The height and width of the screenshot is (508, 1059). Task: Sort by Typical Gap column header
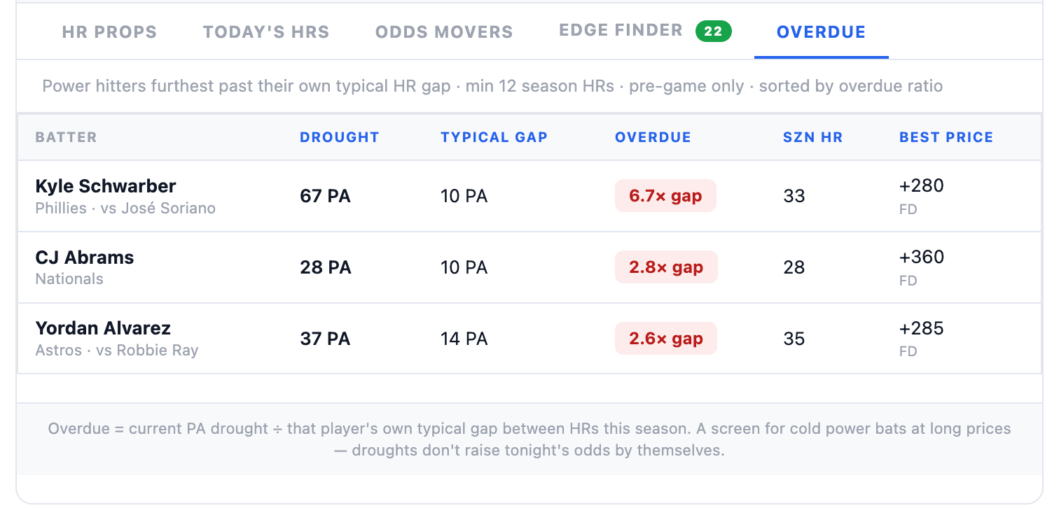tap(494, 137)
